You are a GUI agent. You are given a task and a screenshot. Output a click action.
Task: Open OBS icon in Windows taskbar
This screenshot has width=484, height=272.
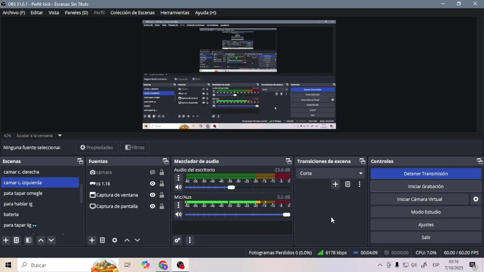(x=180, y=265)
